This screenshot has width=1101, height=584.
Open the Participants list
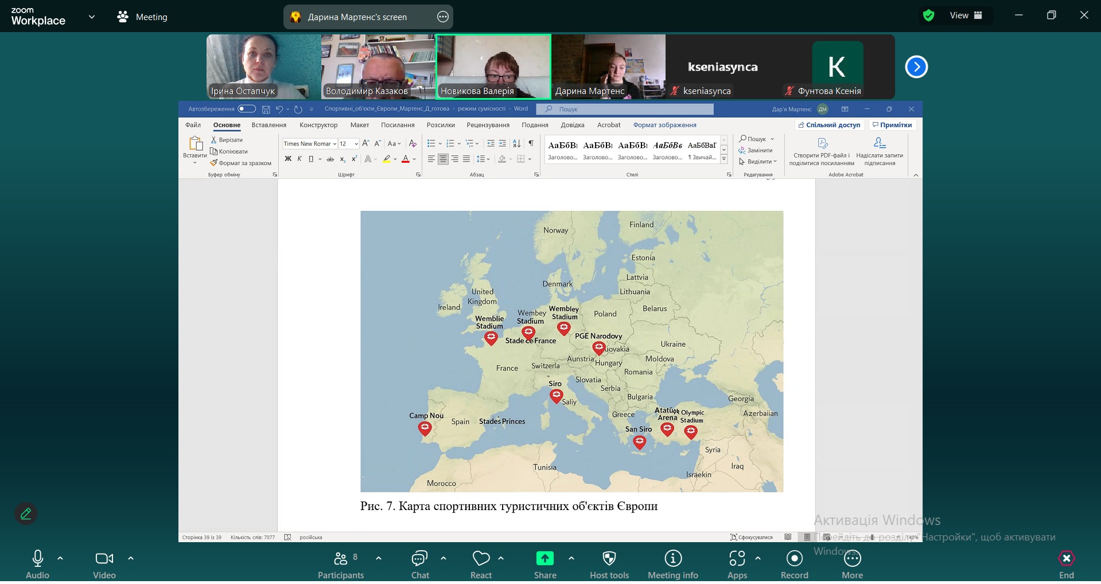click(341, 559)
